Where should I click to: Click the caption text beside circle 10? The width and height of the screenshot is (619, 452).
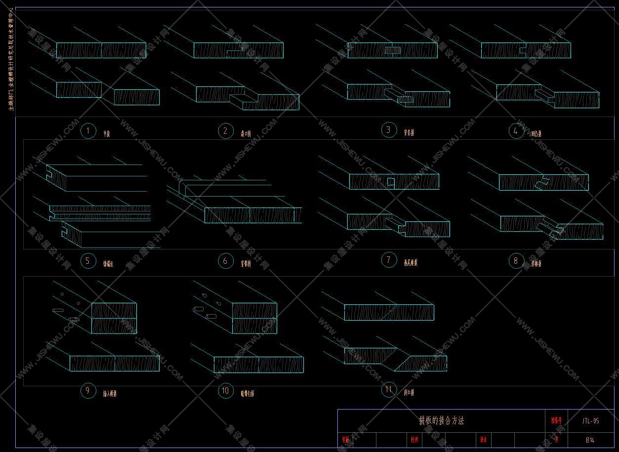(248, 394)
